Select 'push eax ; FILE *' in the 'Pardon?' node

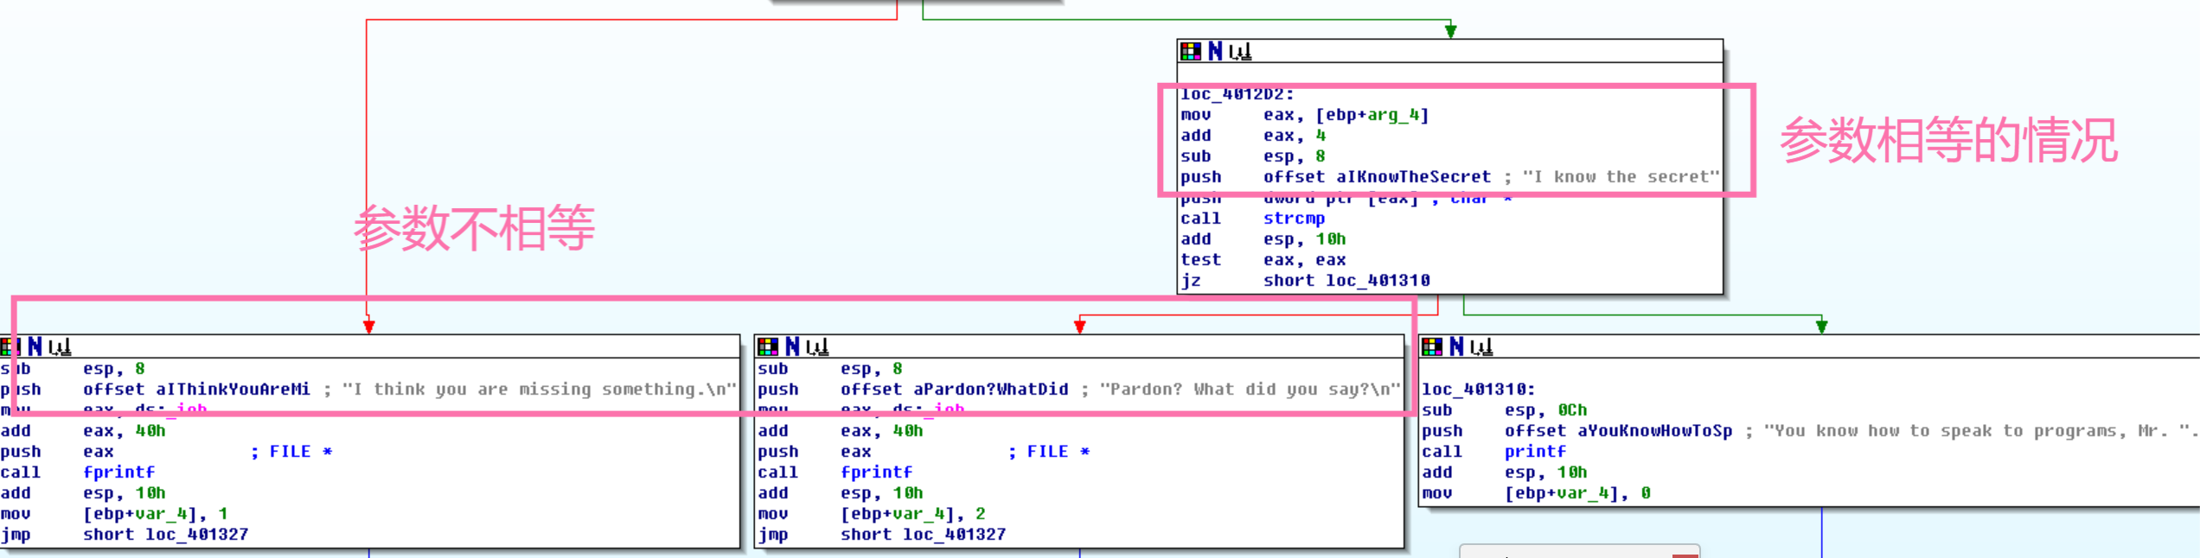924,452
